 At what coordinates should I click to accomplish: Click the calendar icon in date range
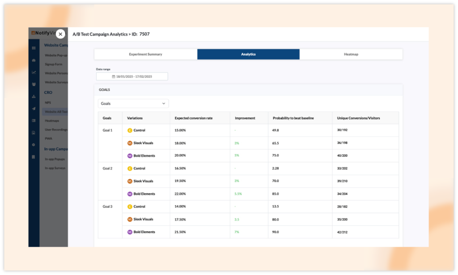(x=114, y=76)
